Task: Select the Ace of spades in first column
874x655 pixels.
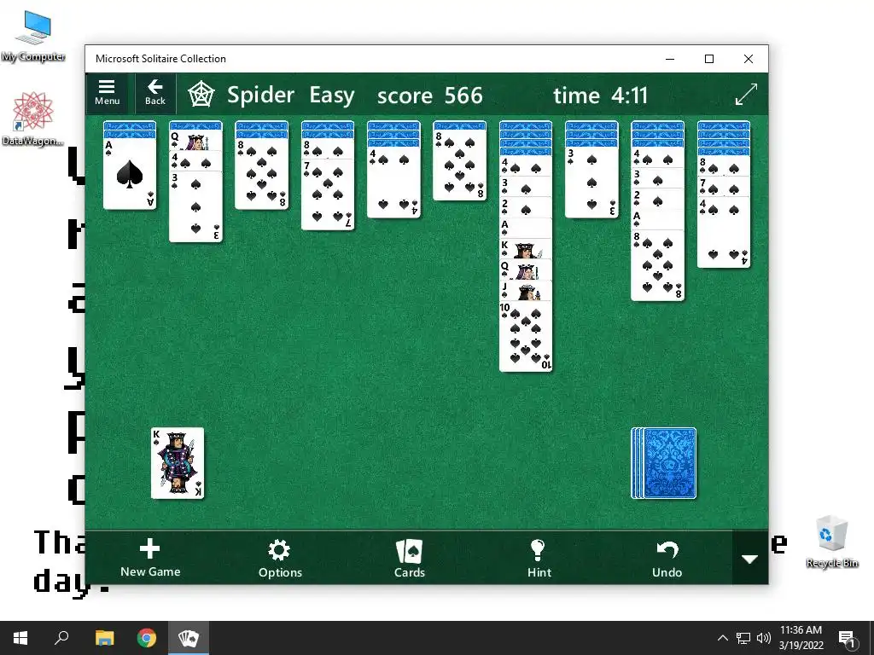Action: click(x=130, y=173)
